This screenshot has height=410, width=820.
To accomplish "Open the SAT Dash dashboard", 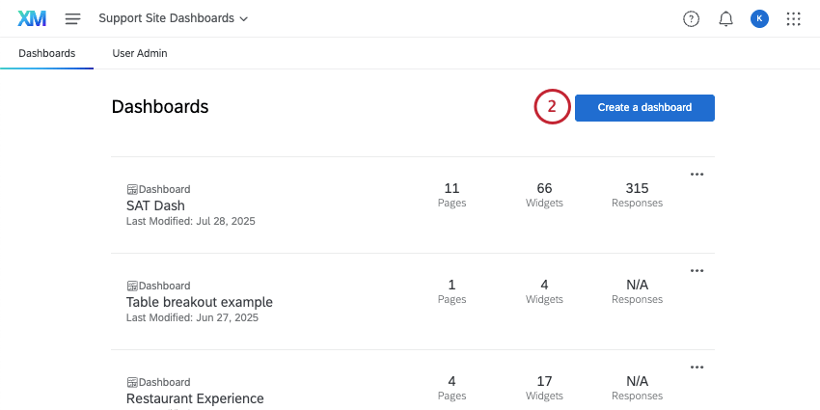I will [155, 205].
